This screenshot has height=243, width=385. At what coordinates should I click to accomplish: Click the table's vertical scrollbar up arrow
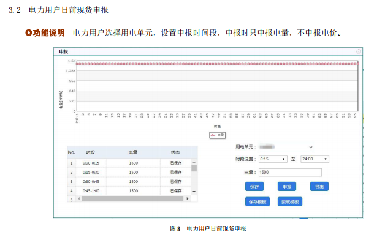(194, 162)
